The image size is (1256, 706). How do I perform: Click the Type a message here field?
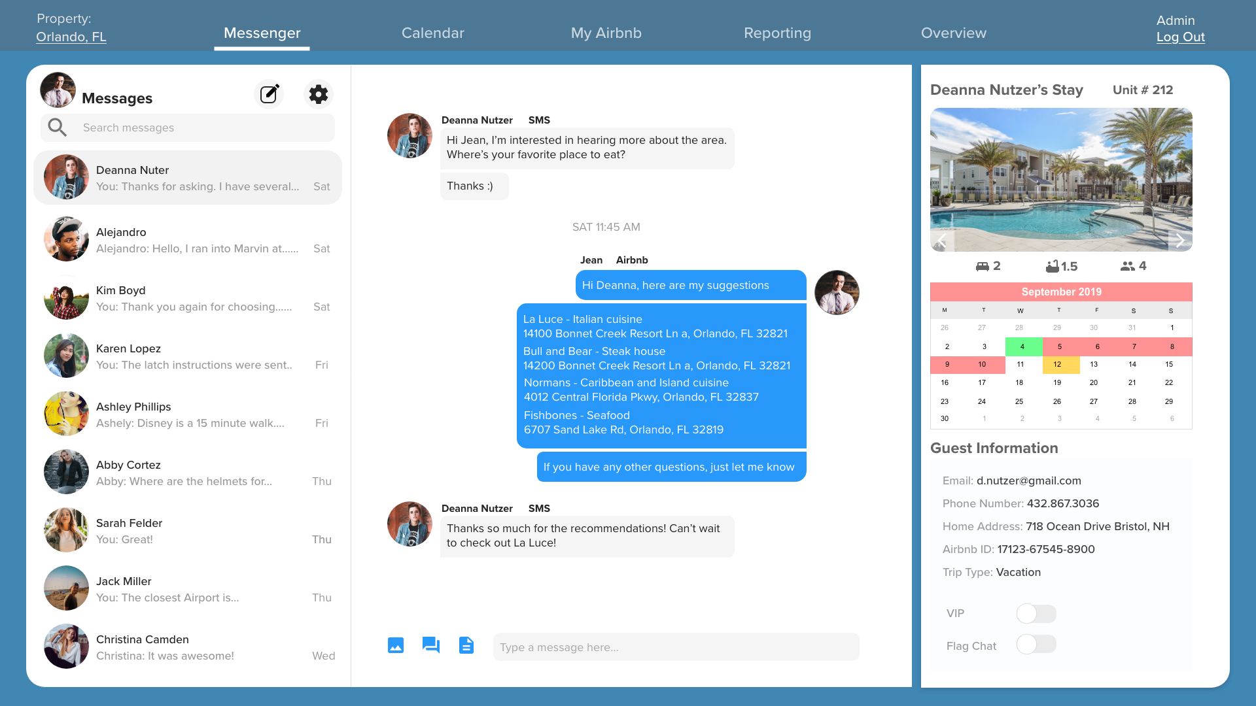(676, 647)
